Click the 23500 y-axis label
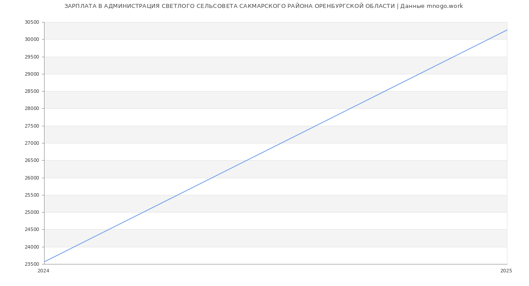529x286 pixels. coord(32,264)
